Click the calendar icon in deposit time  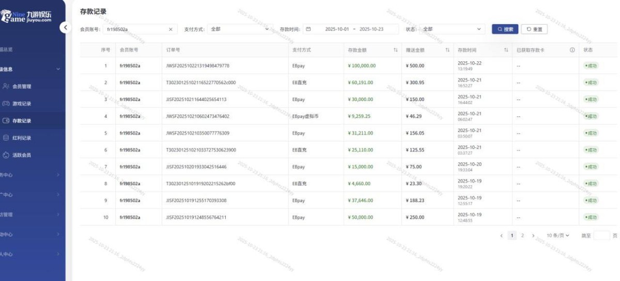coord(308,29)
